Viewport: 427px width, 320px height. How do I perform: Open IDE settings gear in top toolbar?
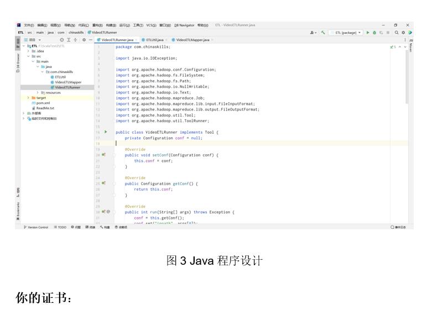[x=403, y=33]
